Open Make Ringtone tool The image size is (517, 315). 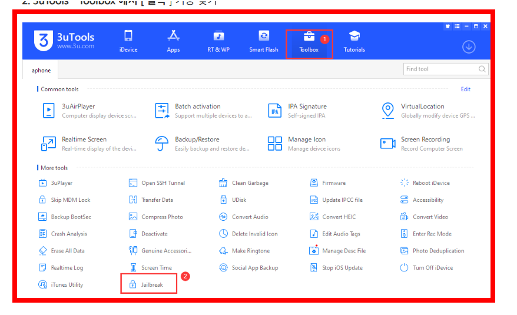coord(244,251)
